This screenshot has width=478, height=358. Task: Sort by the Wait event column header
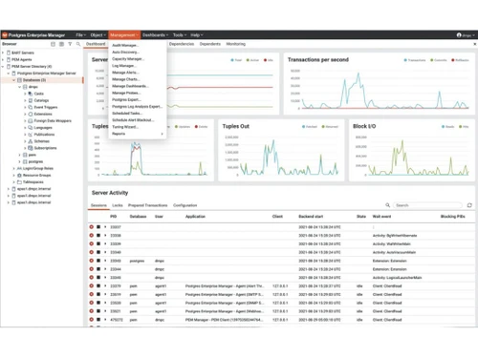[381, 217]
